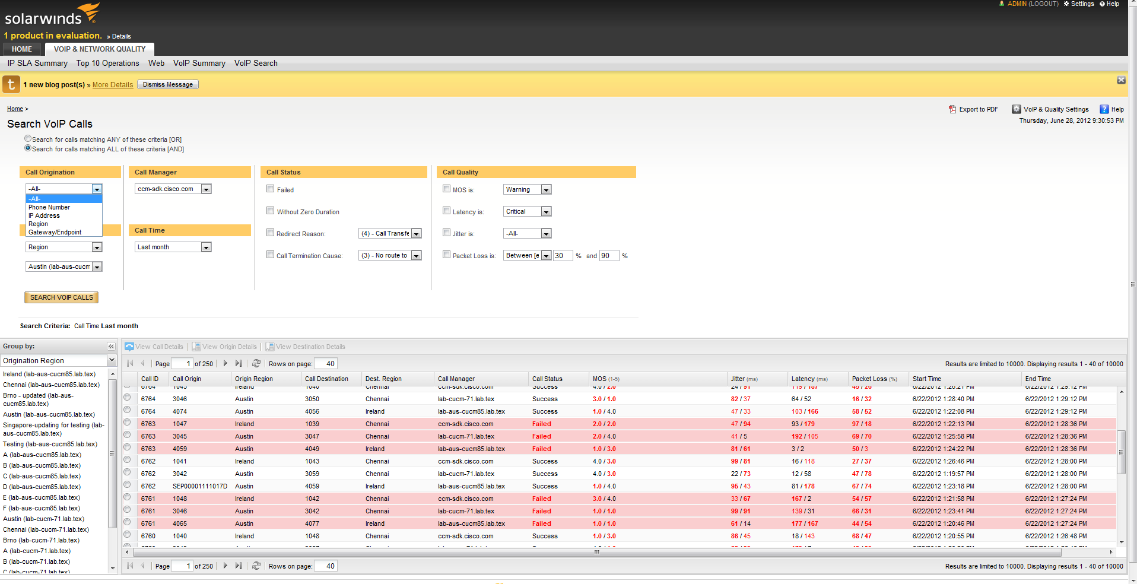
Task: Open the Call Manager dropdown
Action: (x=206, y=189)
